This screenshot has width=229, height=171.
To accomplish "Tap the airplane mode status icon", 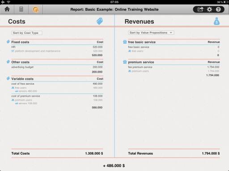I will pos(3,2).
